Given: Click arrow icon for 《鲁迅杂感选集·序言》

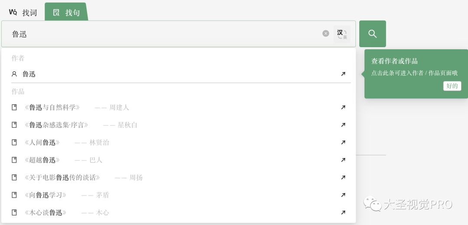Looking at the screenshot, I should 343,125.
